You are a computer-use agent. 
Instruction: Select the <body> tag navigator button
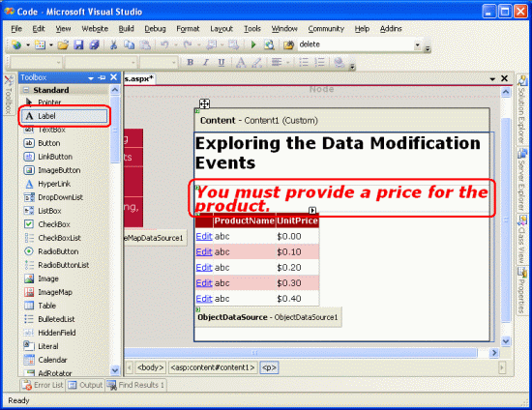click(x=150, y=367)
